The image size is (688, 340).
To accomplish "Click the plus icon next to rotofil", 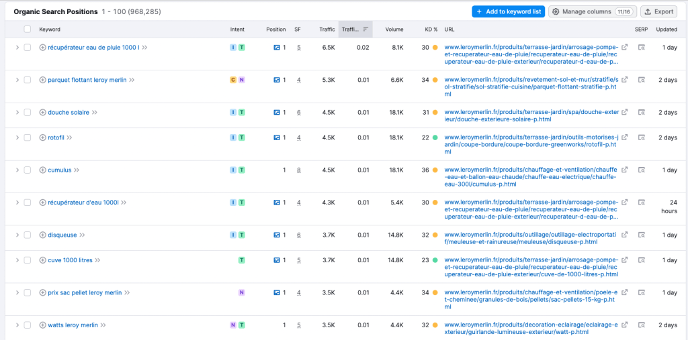I will point(43,137).
